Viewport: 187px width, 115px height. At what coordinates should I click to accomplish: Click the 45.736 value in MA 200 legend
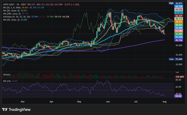pyautogui.click(x=25, y=14)
